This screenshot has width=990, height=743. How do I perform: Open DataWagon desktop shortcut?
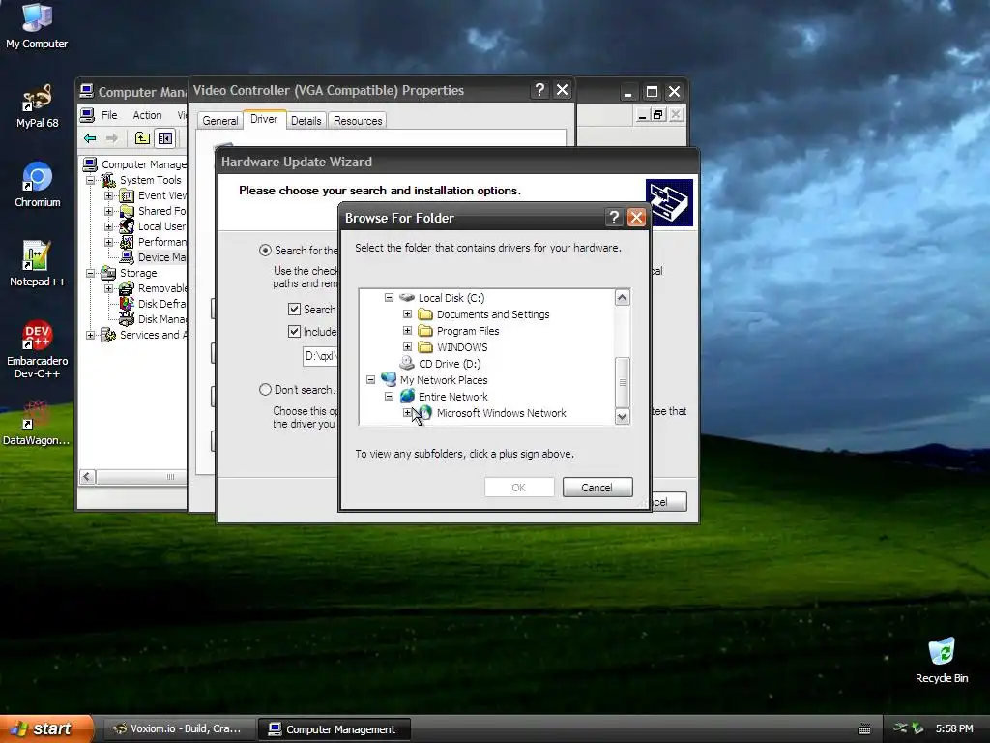click(x=36, y=423)
